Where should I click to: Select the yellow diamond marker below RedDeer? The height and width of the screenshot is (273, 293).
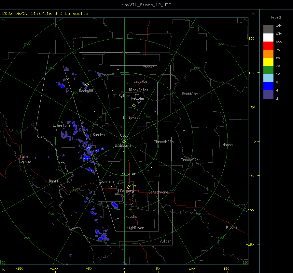(x=134, y=105)
